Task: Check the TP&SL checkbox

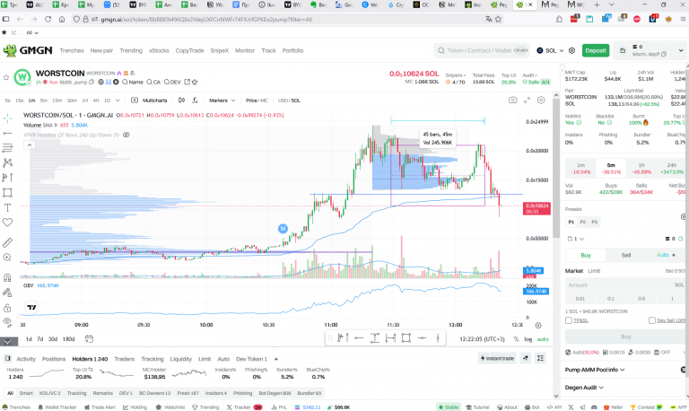Action: click(568, 320)
